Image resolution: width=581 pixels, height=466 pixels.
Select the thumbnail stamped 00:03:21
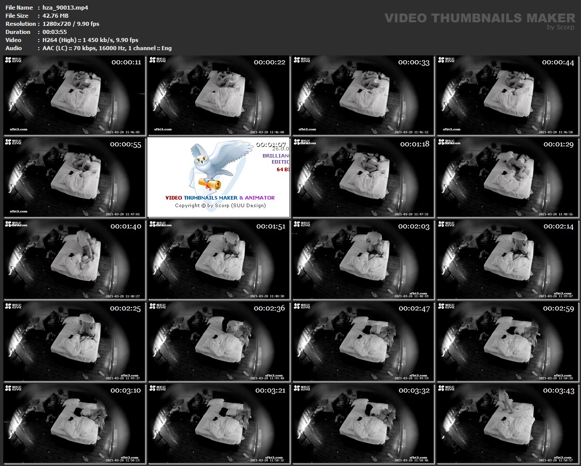point(219,423)
